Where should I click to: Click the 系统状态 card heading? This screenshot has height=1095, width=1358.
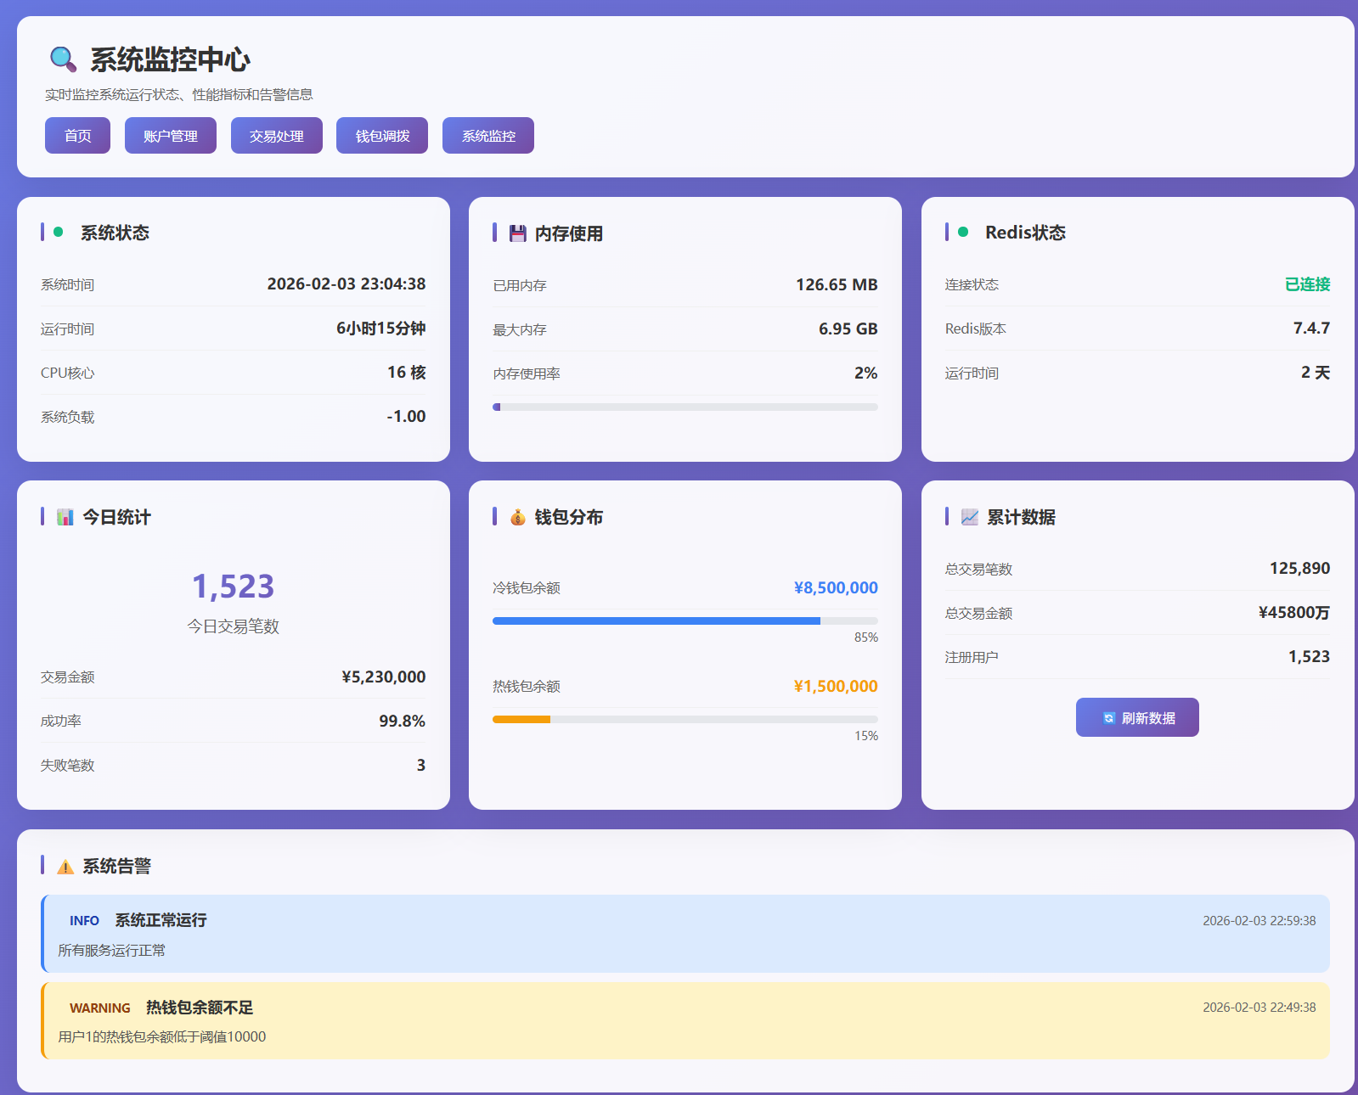coord(115,233)
